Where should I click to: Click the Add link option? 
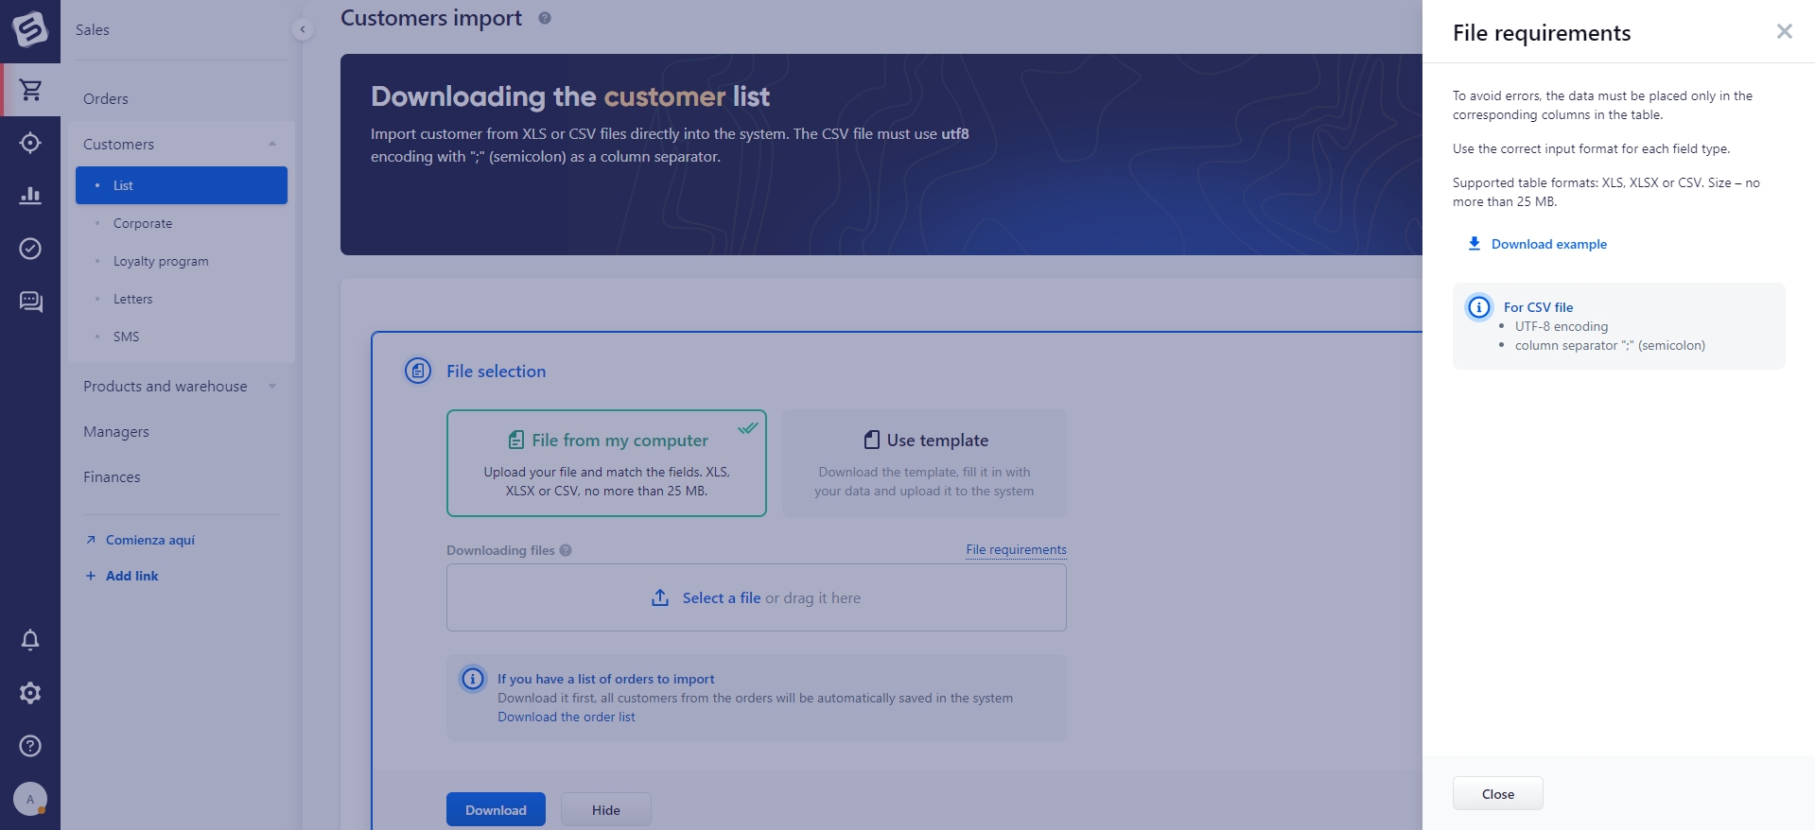[x=132, y=576]
